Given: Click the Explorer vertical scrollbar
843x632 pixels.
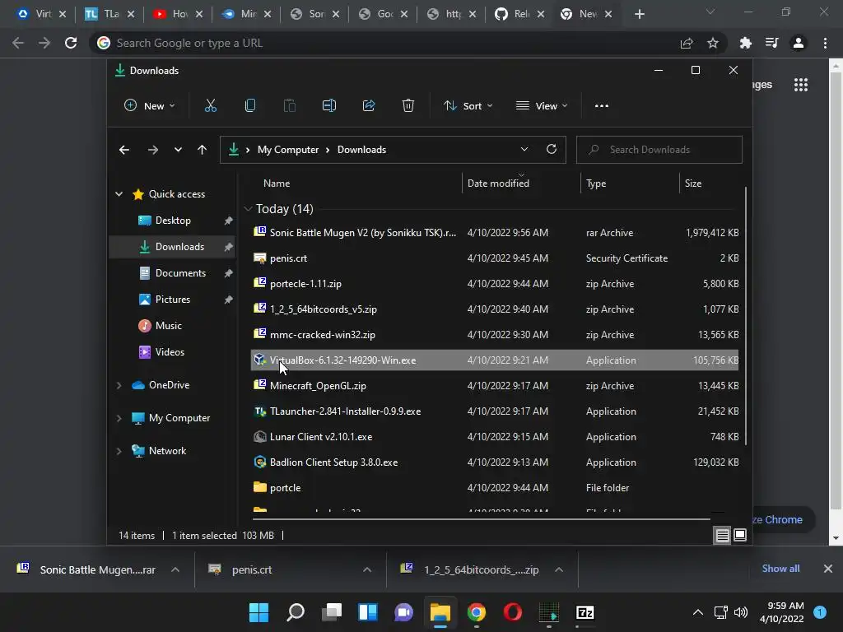Looking at the screenshot, I should (746, 316).
